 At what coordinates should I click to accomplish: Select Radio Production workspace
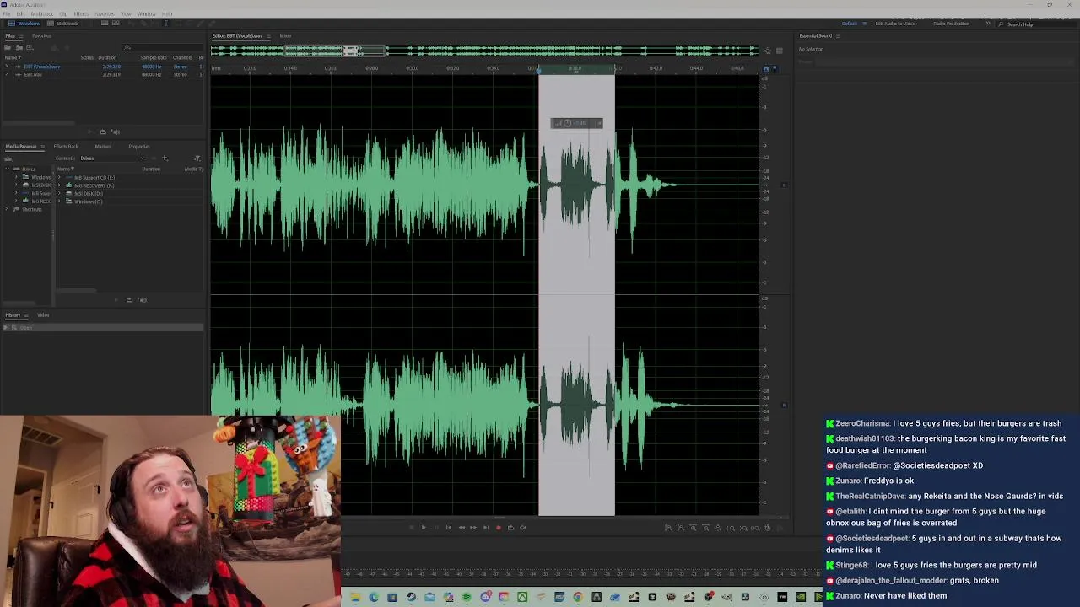(951, 24)
